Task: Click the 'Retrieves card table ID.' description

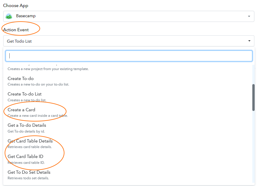Action: [26, 163]
